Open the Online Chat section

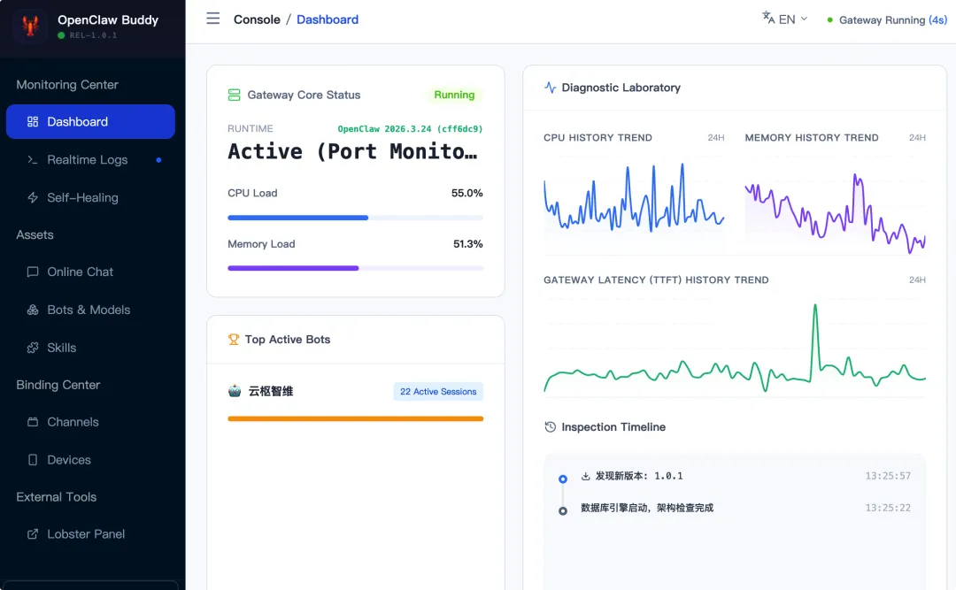[90, 272]
